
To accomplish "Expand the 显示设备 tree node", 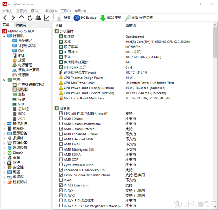I will (x=4, y=133).
